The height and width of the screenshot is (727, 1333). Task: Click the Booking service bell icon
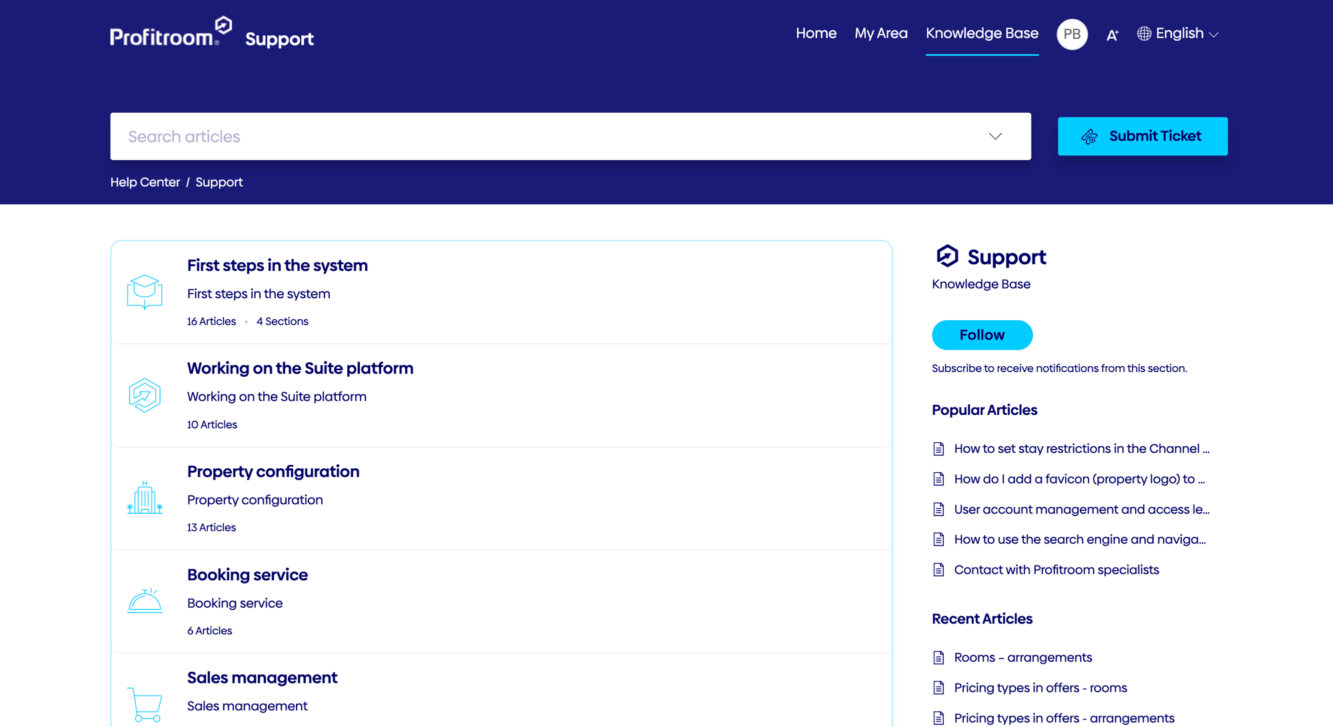click(x=145, y=601)
